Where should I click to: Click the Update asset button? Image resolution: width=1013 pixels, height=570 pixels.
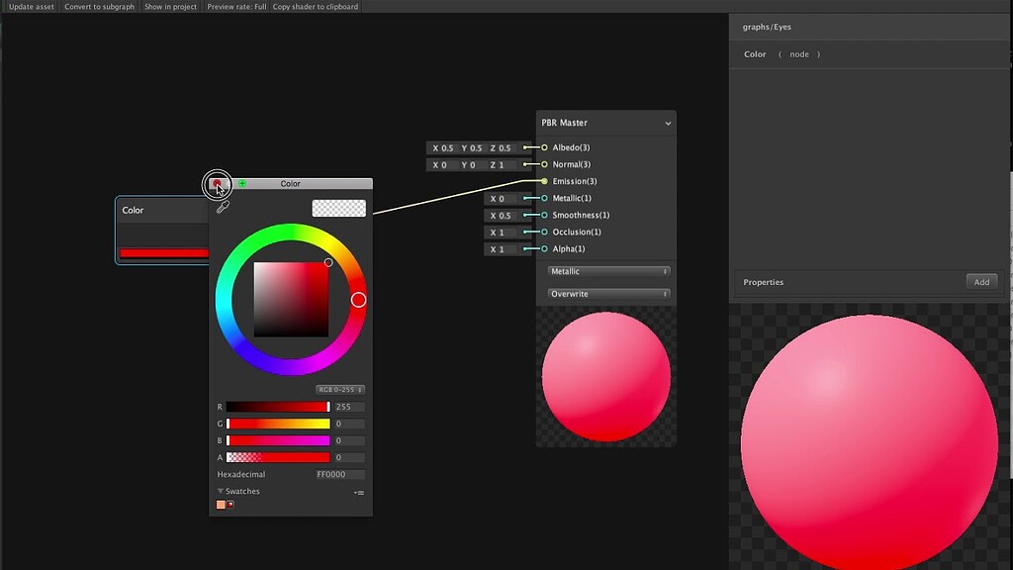[31, 5]
